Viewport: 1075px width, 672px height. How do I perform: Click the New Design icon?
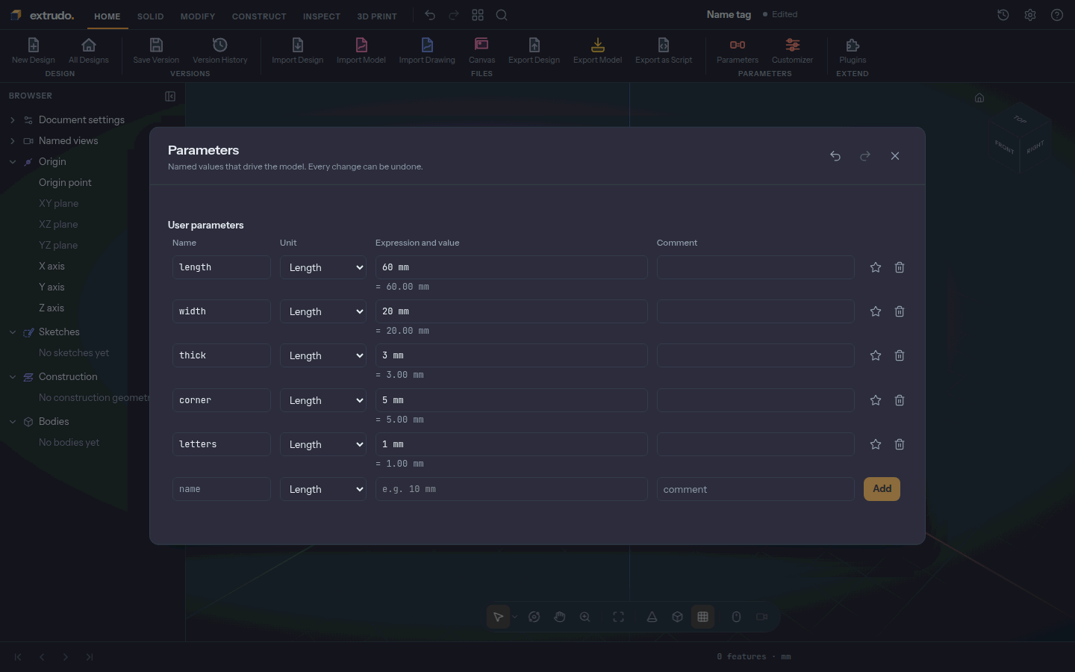point(34,45)
